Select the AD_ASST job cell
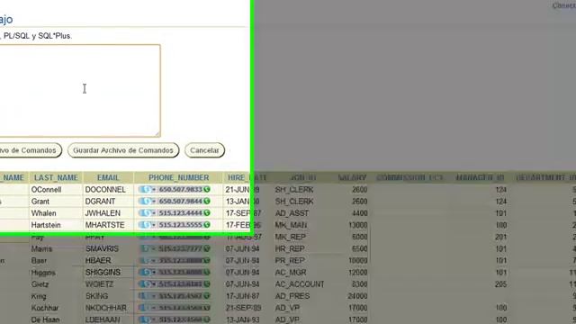 (x=292, y=213)
